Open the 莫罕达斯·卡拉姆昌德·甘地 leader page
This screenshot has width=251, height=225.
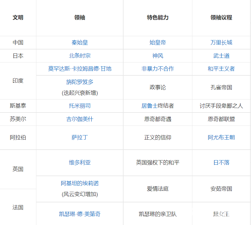pyautogui.click(x=80, y=69)
